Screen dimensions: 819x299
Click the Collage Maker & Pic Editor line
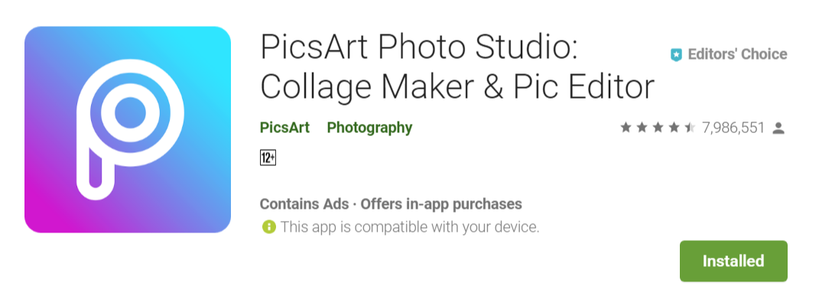tap(457, 87)
